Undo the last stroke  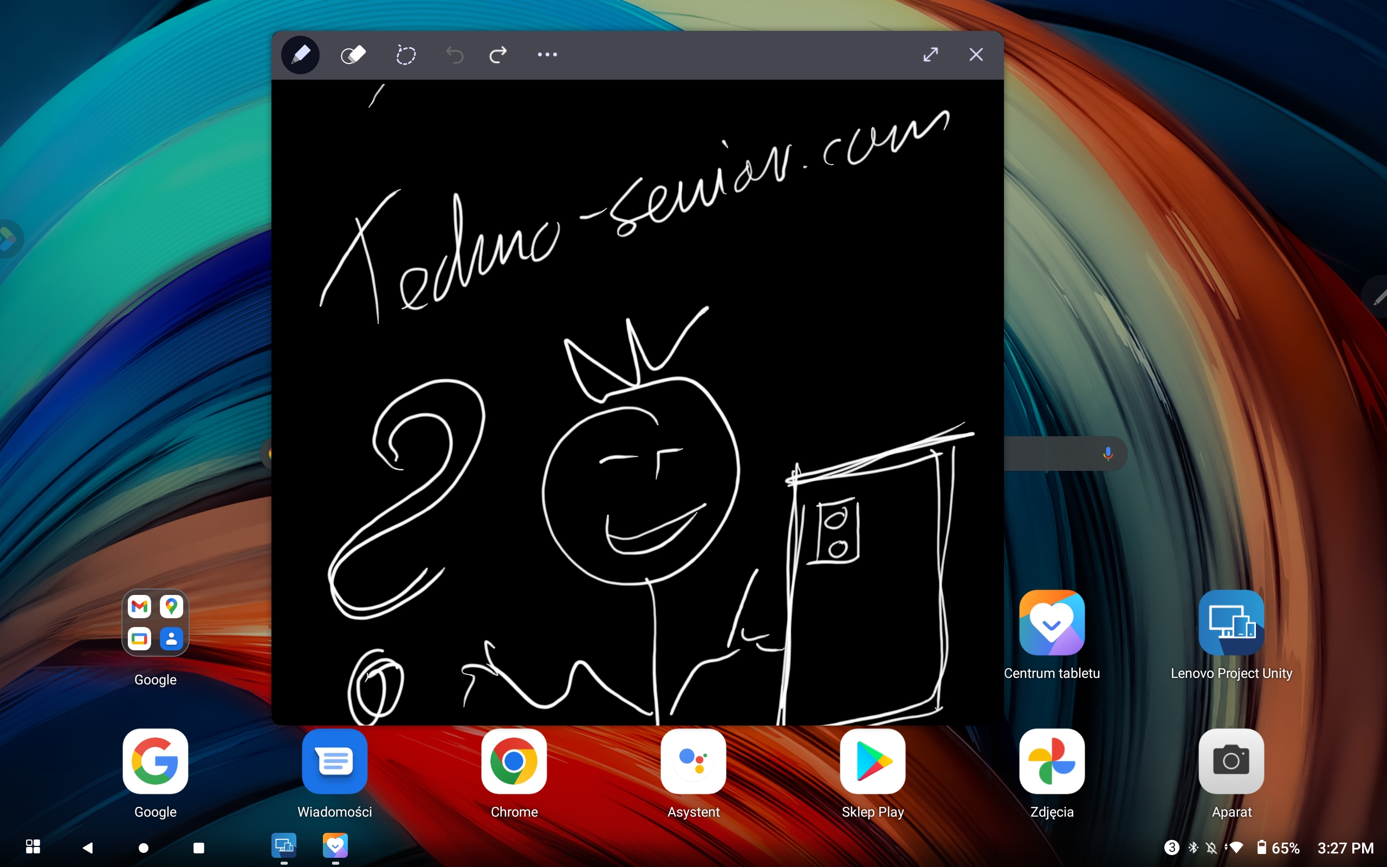pyautogui.click(x=455, y=55)
